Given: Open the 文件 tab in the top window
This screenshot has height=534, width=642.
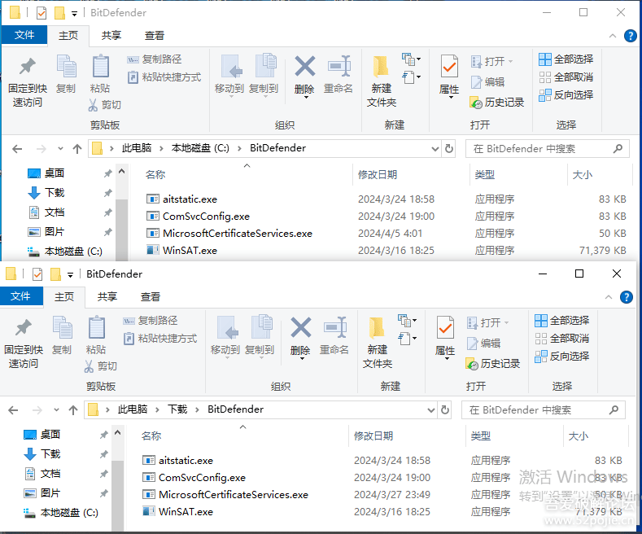Looking at the screenshot, I should 24,35.
